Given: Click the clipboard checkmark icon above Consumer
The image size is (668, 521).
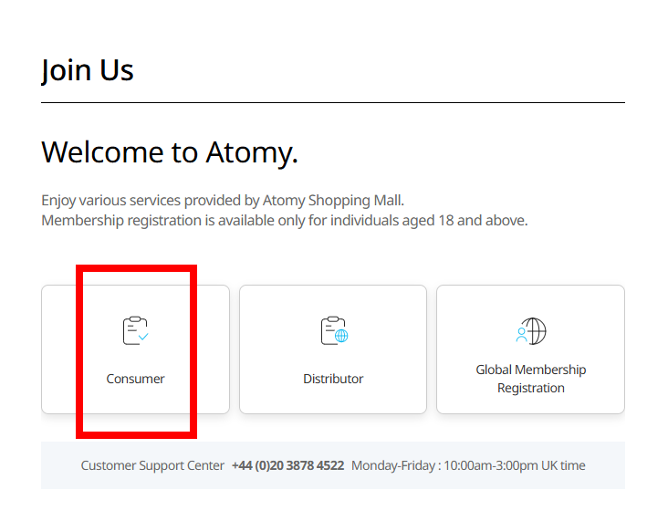Looking at the screenshot, I should point(135,330).
